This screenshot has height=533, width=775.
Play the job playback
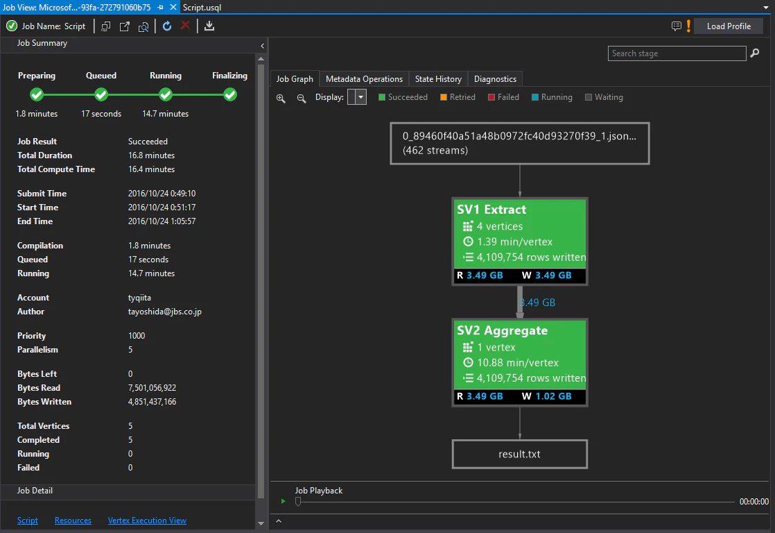(284, 501)
